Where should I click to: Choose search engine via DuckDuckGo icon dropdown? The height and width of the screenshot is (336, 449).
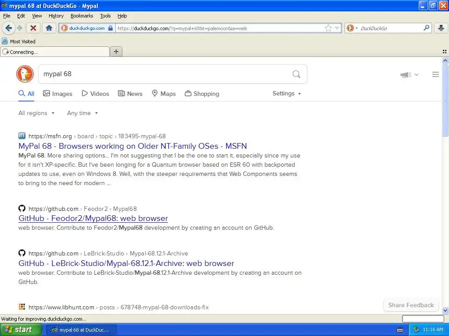click(352, 28)
